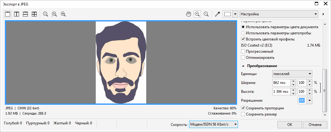331x132 pixels.
Task: Click the Zoom in magnifier tool
Action: tap(197, 14)
